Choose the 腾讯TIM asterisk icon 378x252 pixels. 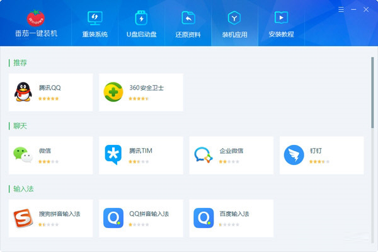pos(113,155)
